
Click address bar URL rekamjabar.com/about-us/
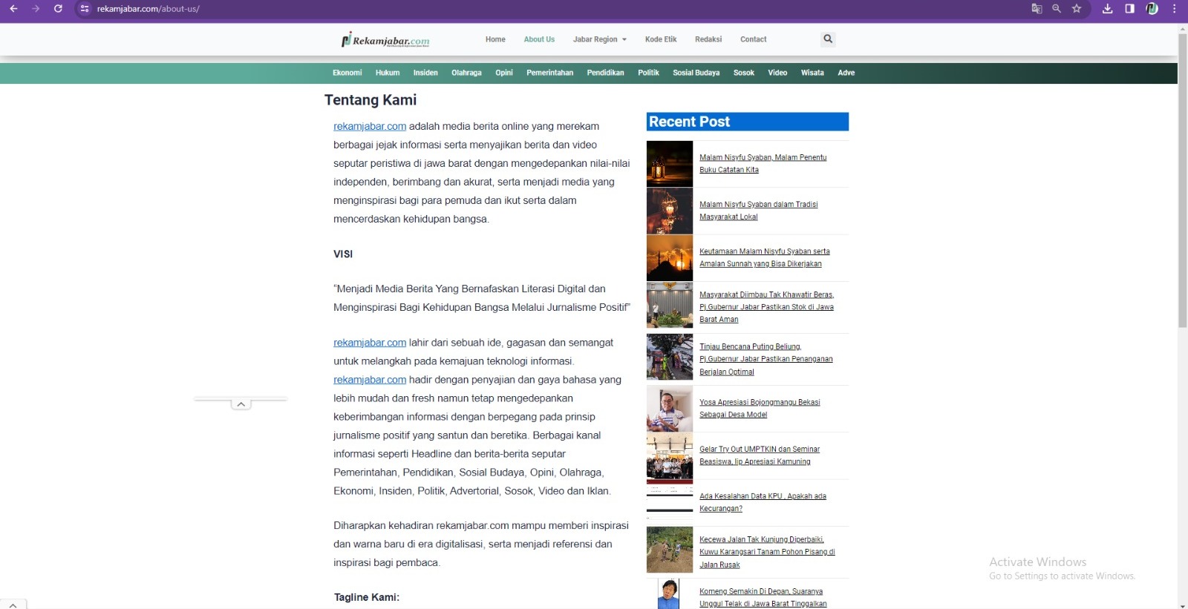pos(148,9)
